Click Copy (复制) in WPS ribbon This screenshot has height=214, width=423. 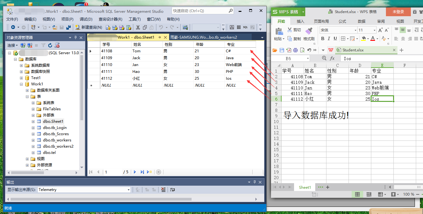click(294, 39)
